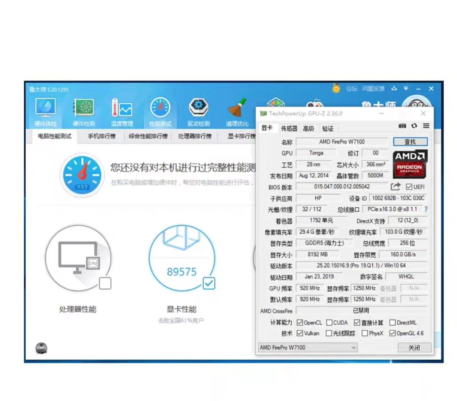The height and width of the screenshot is (401, 457).
Task: Open the GPU-Z hamburger menu icon
Action: [x=426, y=126]
